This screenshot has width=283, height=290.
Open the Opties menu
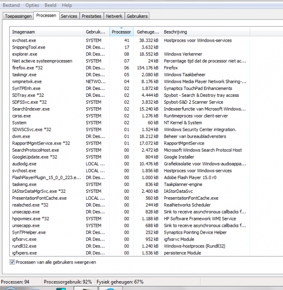point(32,5)
